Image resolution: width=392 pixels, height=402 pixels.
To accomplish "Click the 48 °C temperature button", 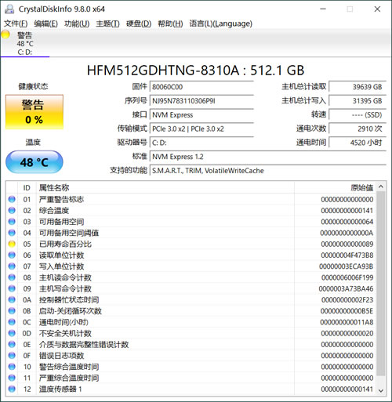I will click(x=34, y=162).
